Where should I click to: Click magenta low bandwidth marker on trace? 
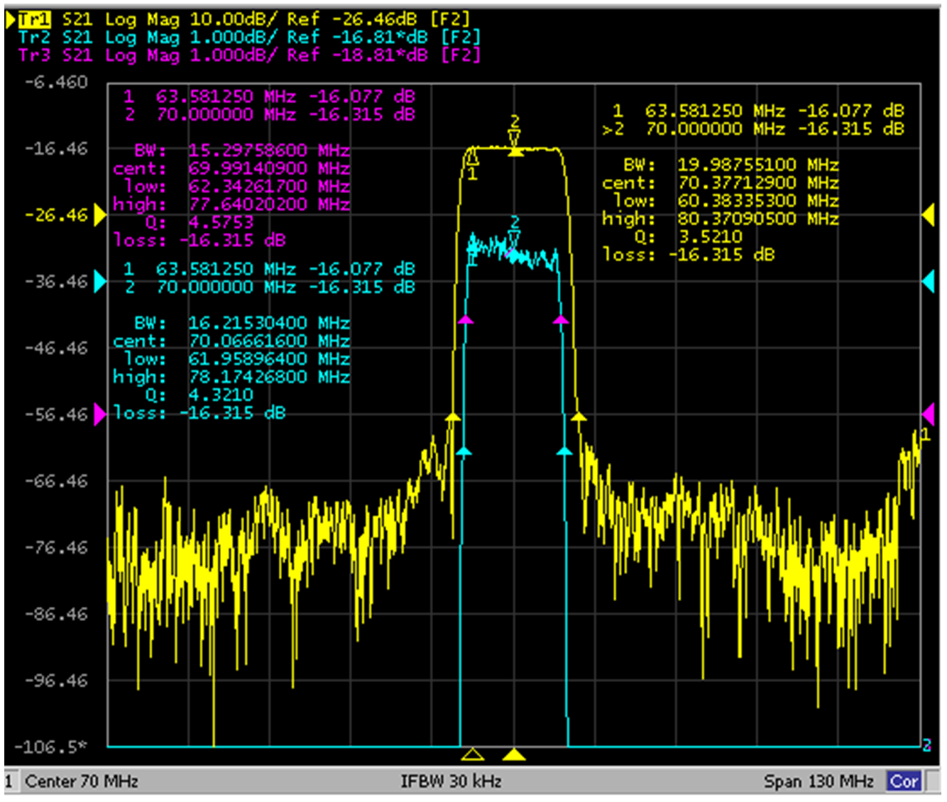click(x=465, y=320)
